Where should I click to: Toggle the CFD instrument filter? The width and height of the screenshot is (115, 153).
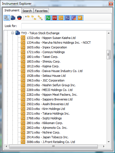tap(55, 18)
